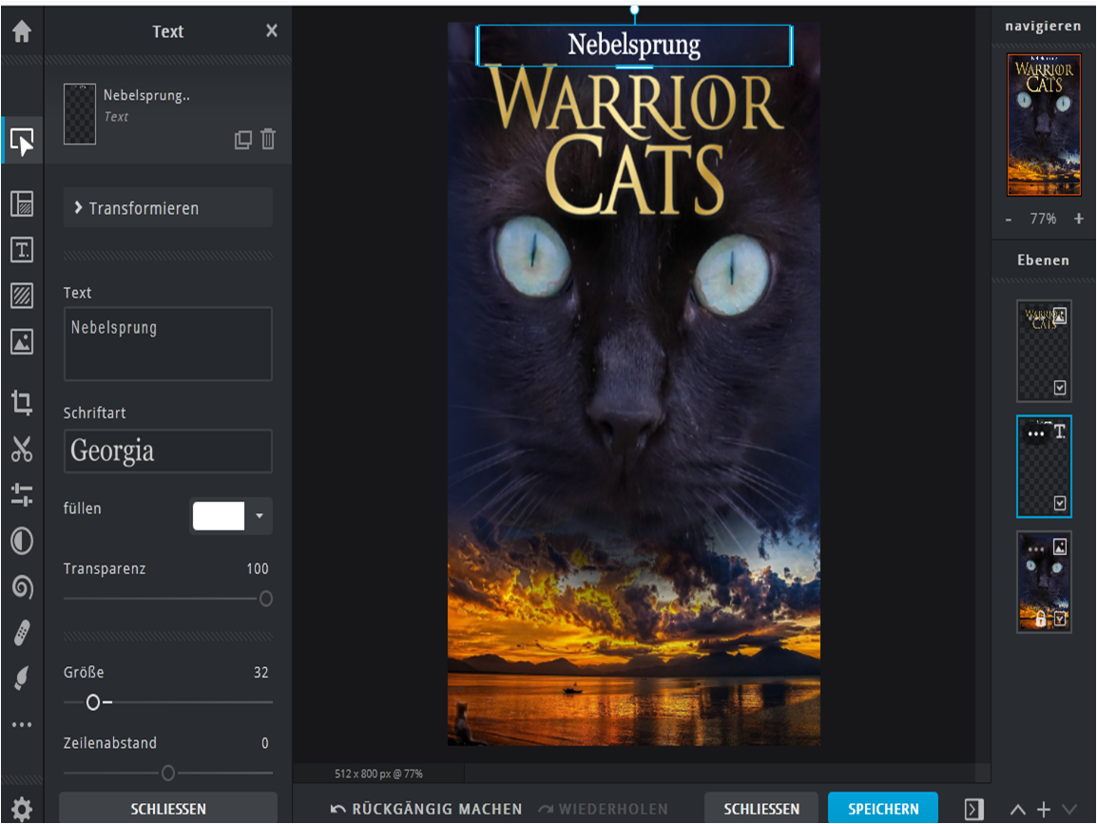Open the Add Image tool in sidebar
1097x824 pixels.
pyautogui.click(x=22, y=342)
